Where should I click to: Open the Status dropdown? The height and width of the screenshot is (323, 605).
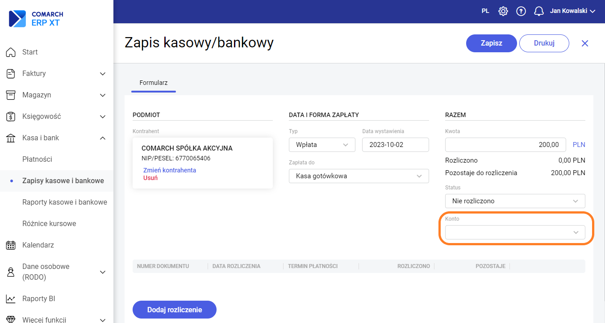coord(515,201)
